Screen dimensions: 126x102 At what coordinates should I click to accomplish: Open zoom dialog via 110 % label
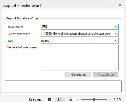[x=117, y=99]
